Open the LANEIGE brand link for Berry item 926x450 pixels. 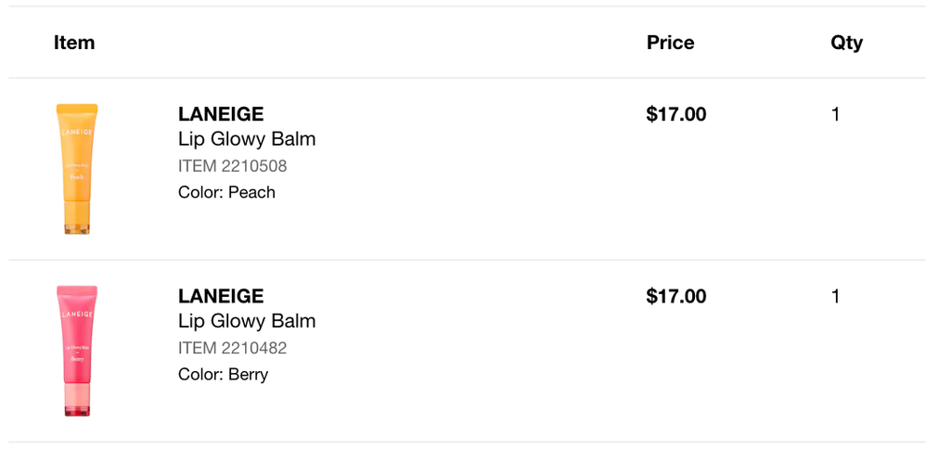click(x=221, y=296)
